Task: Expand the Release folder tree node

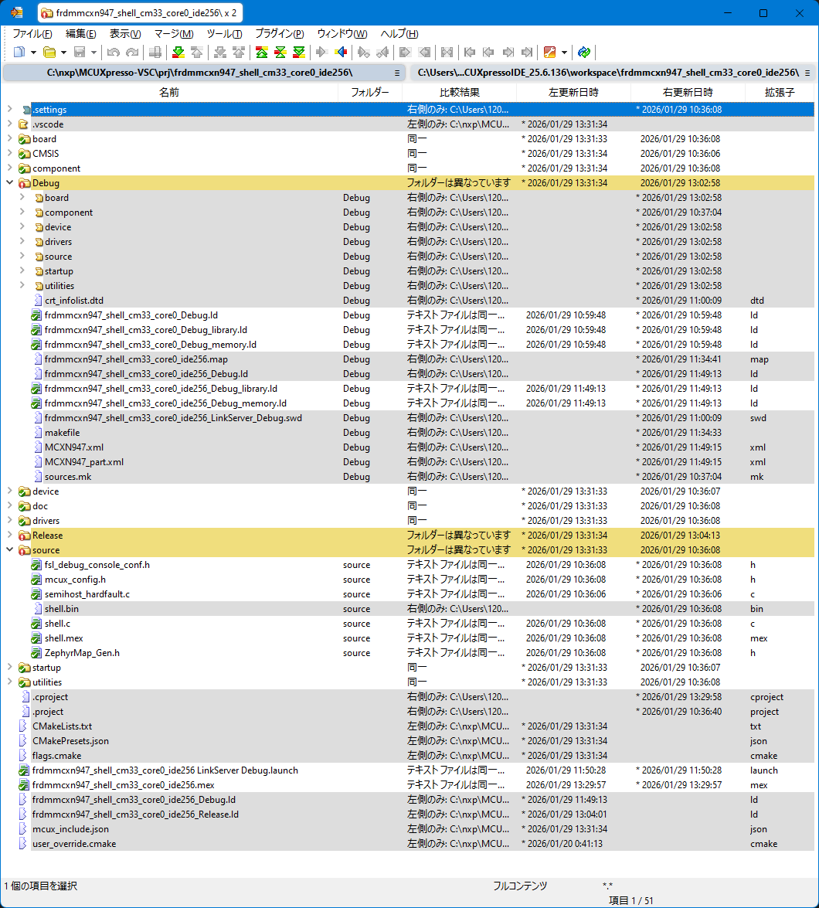Action: pyautogui.click(x=9, y=536)
